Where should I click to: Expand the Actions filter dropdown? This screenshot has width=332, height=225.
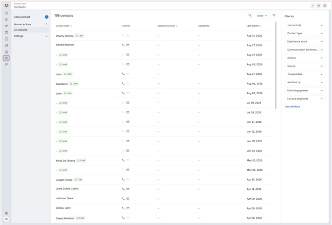[305, 58]
